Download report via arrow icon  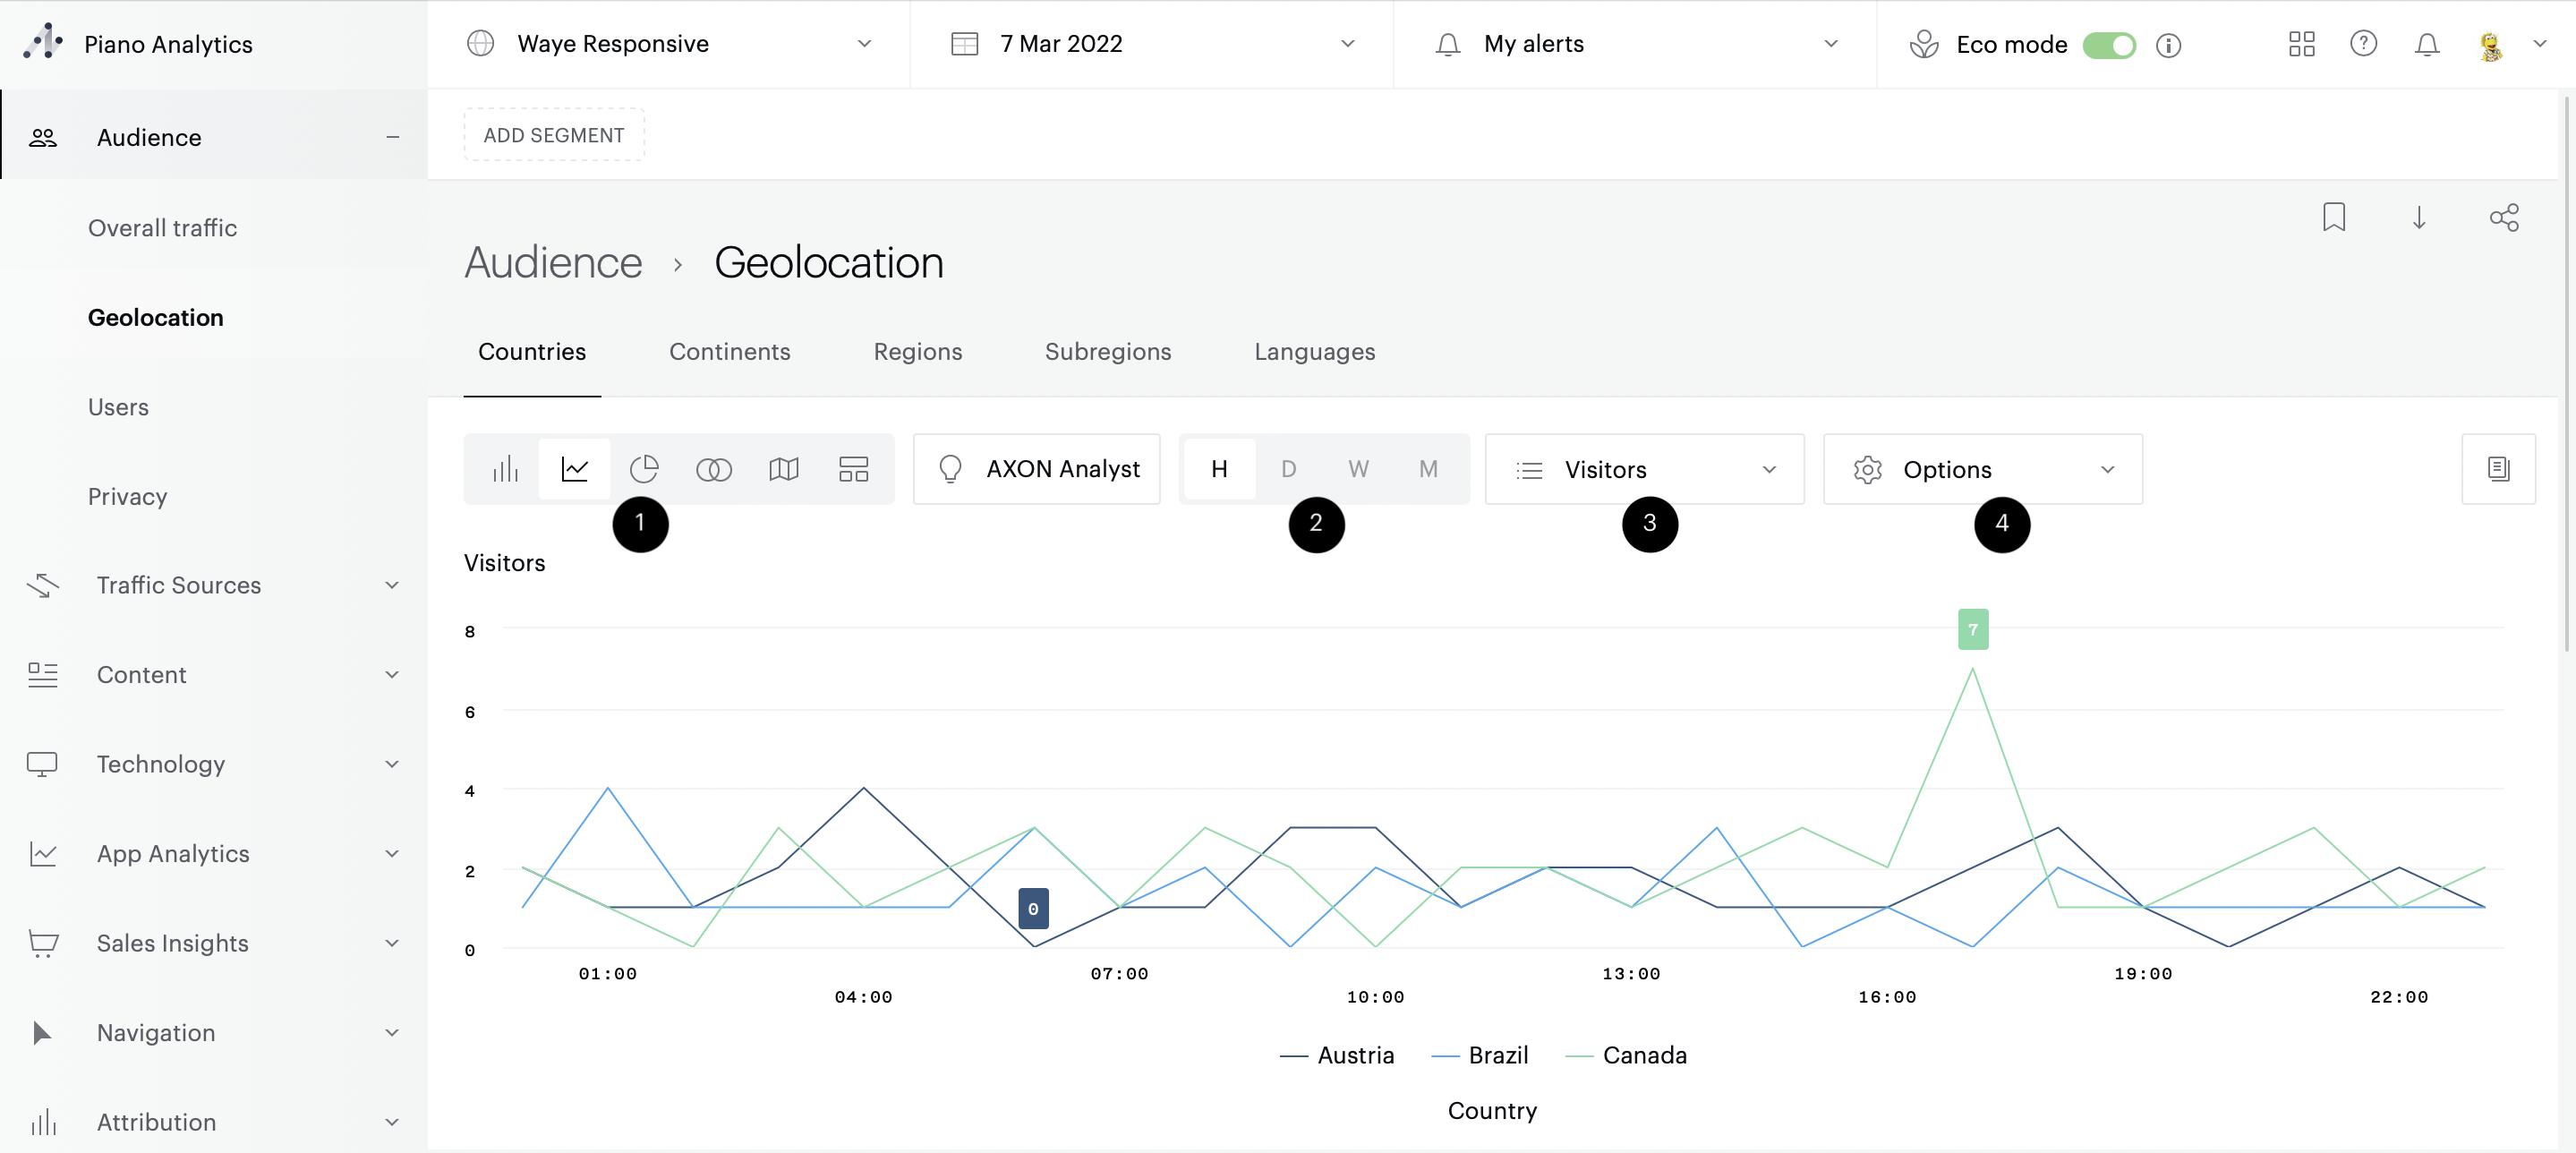(2418, 217)
